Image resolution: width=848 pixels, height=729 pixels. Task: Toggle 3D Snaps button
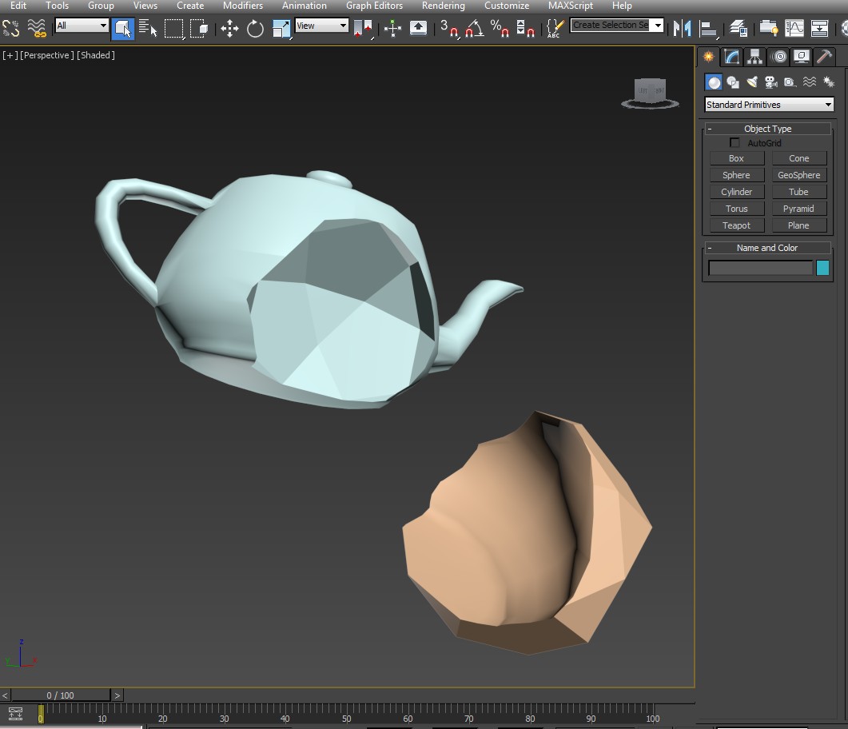point(449,28)
